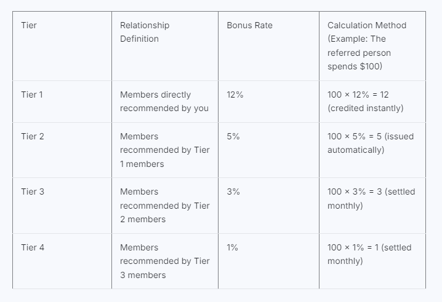Viewport: 442px width, 302px height.
Task: Click the "Tier 3" row label
Action: coord(33,192)
